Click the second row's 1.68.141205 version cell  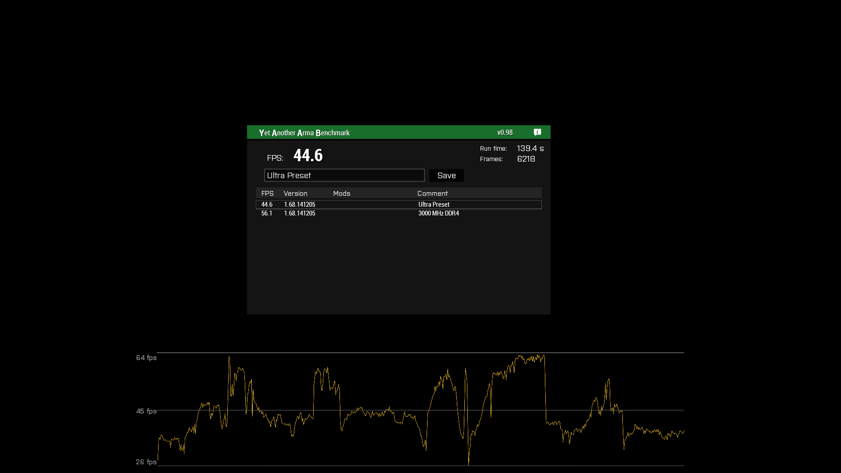300,213
